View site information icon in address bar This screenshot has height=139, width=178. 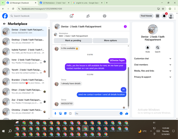19,9
